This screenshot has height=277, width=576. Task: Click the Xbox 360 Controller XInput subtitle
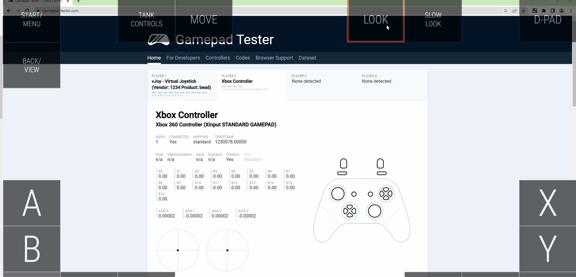(x=216, y=125)
